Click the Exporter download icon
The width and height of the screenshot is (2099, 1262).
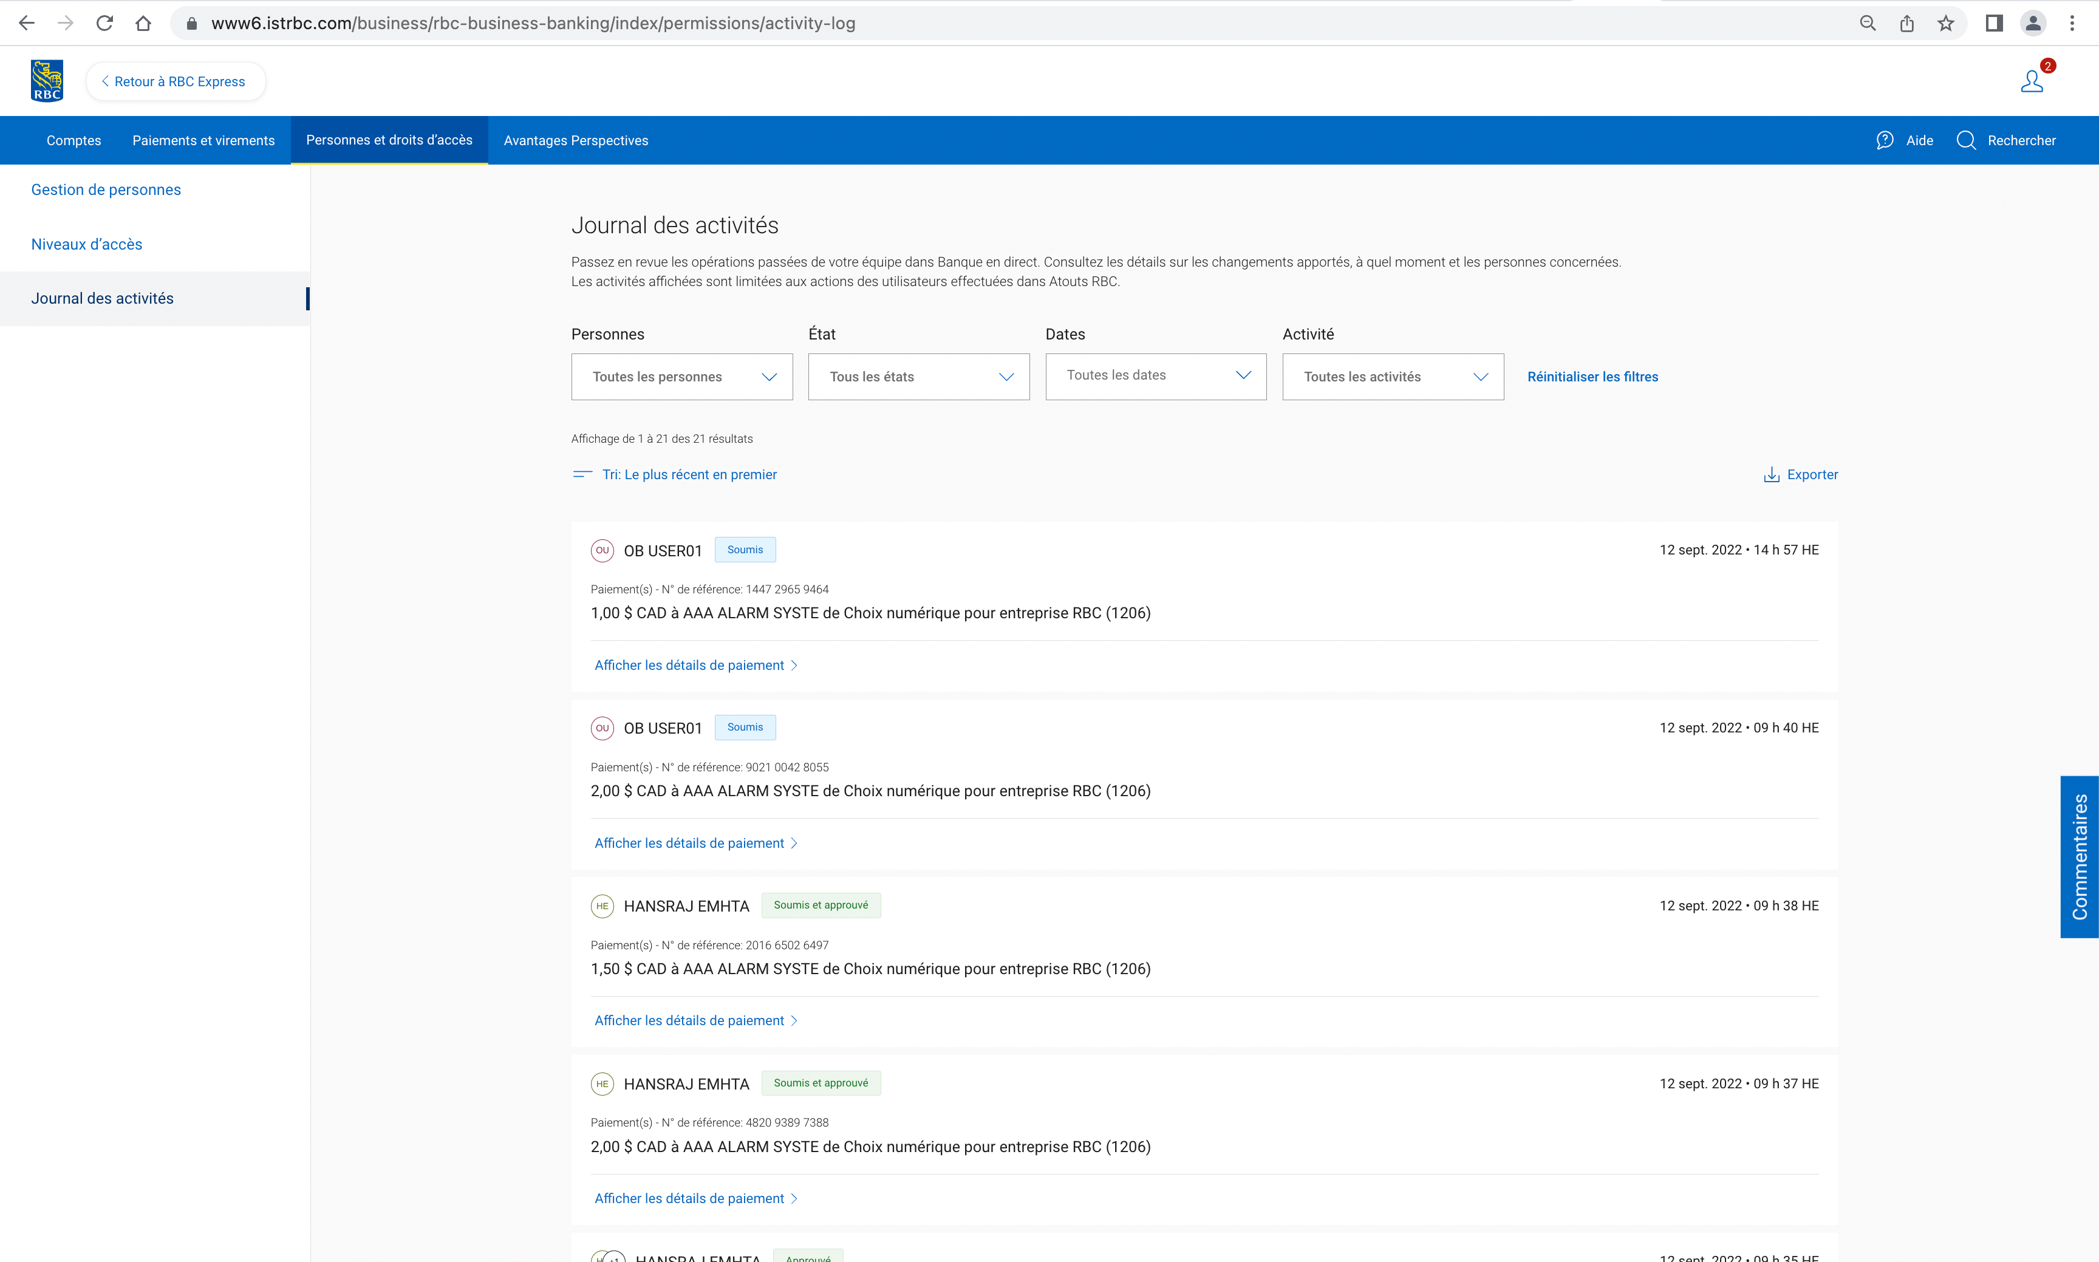[1772, 474]
